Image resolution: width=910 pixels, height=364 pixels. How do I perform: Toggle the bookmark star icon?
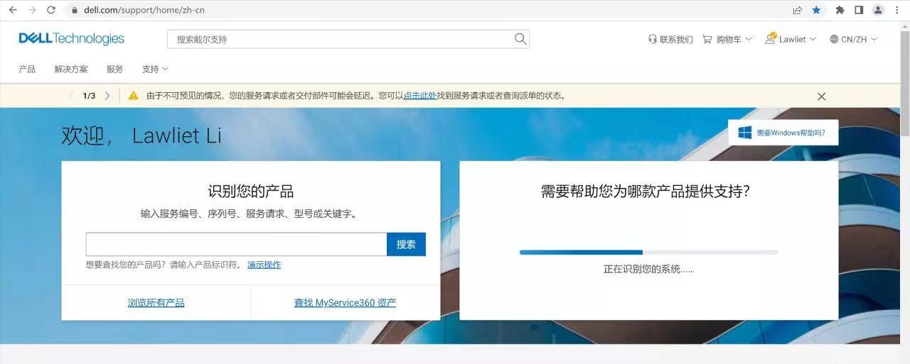(x=816, y=10)
